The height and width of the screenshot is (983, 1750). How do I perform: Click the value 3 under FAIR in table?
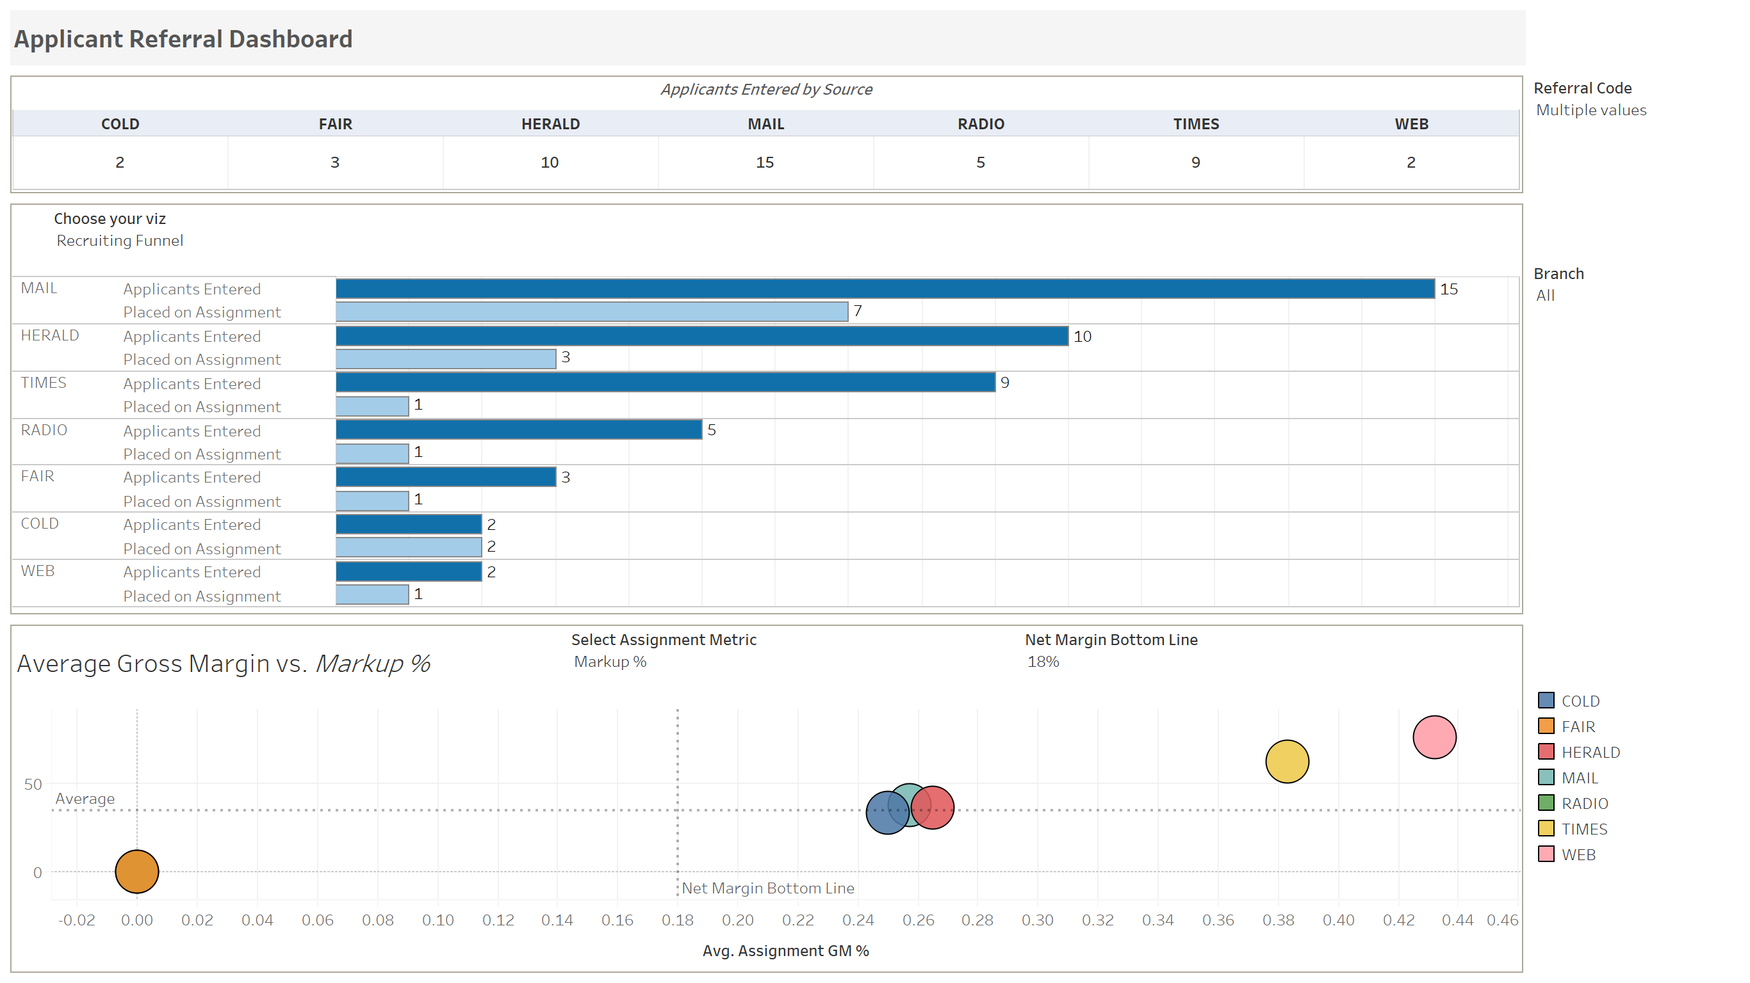(x=335, y=163)
